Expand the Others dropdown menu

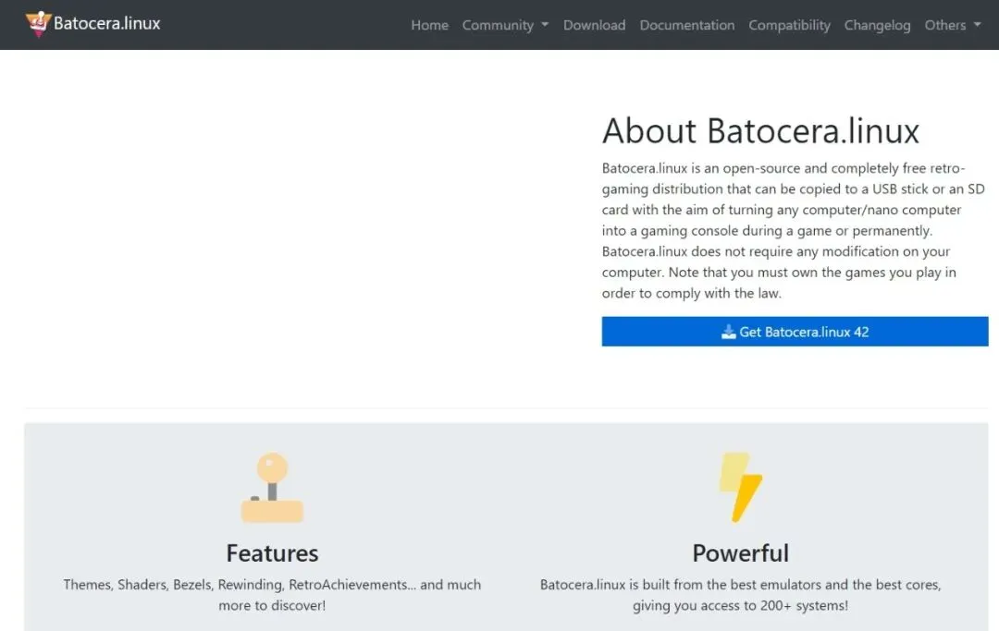point(944,25)
